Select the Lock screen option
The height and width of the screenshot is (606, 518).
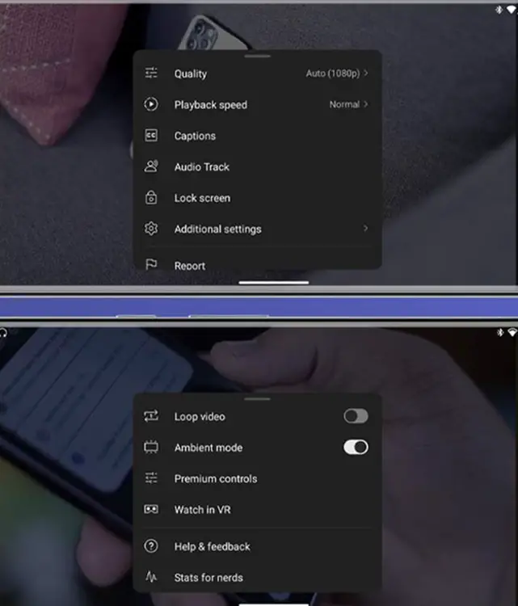[258, 198]
